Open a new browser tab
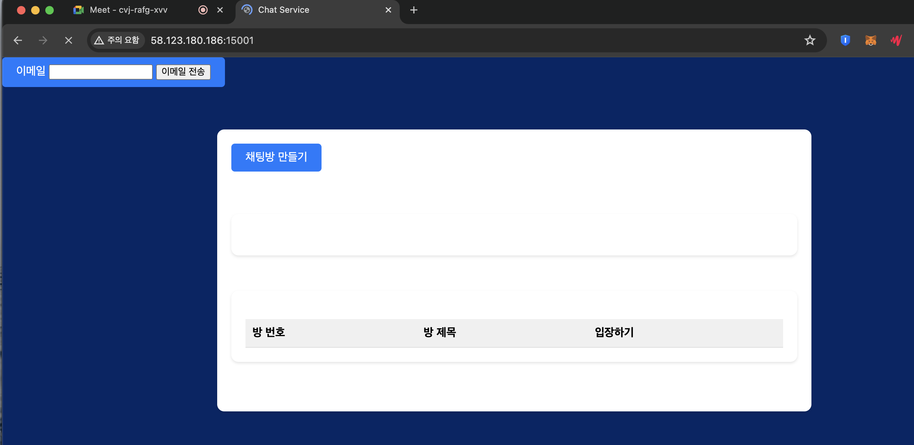914x445 pixels. (x=413, y=10)
